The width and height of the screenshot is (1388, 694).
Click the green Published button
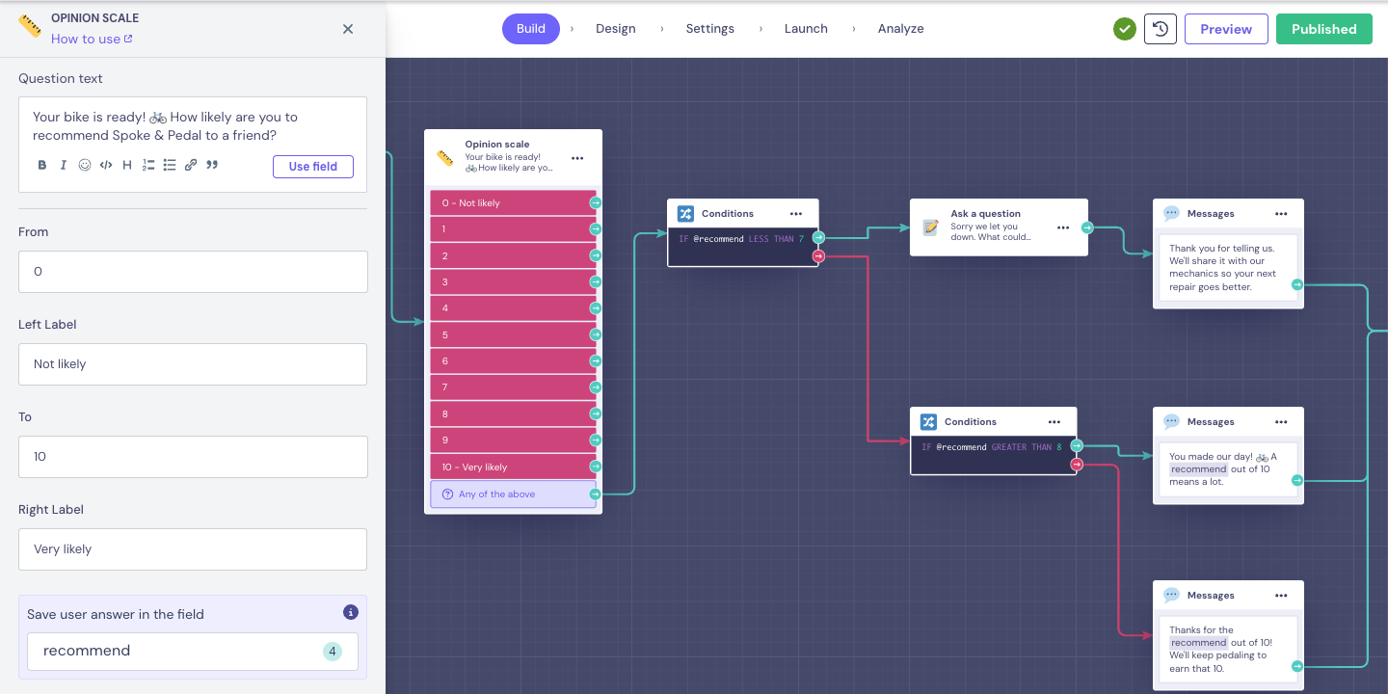tap(1324, 29)
